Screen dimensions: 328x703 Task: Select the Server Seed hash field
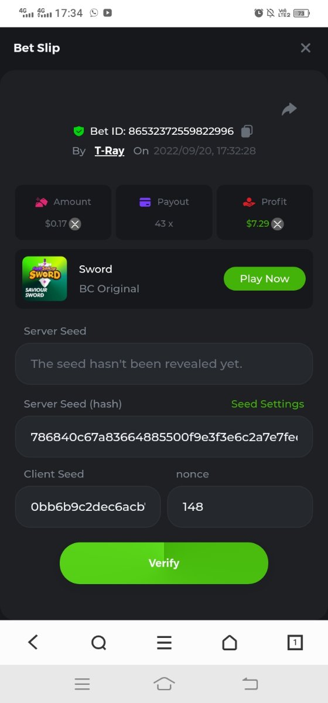click(x=164, y=436)
